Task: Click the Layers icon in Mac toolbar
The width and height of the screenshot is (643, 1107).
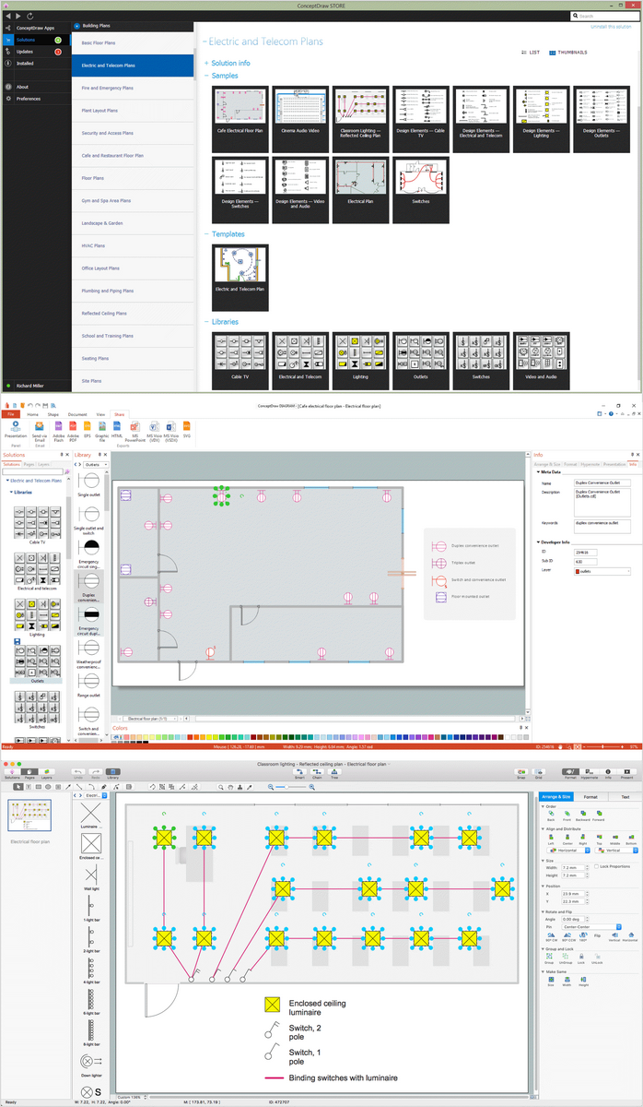Action: click(x=46, y=775)
